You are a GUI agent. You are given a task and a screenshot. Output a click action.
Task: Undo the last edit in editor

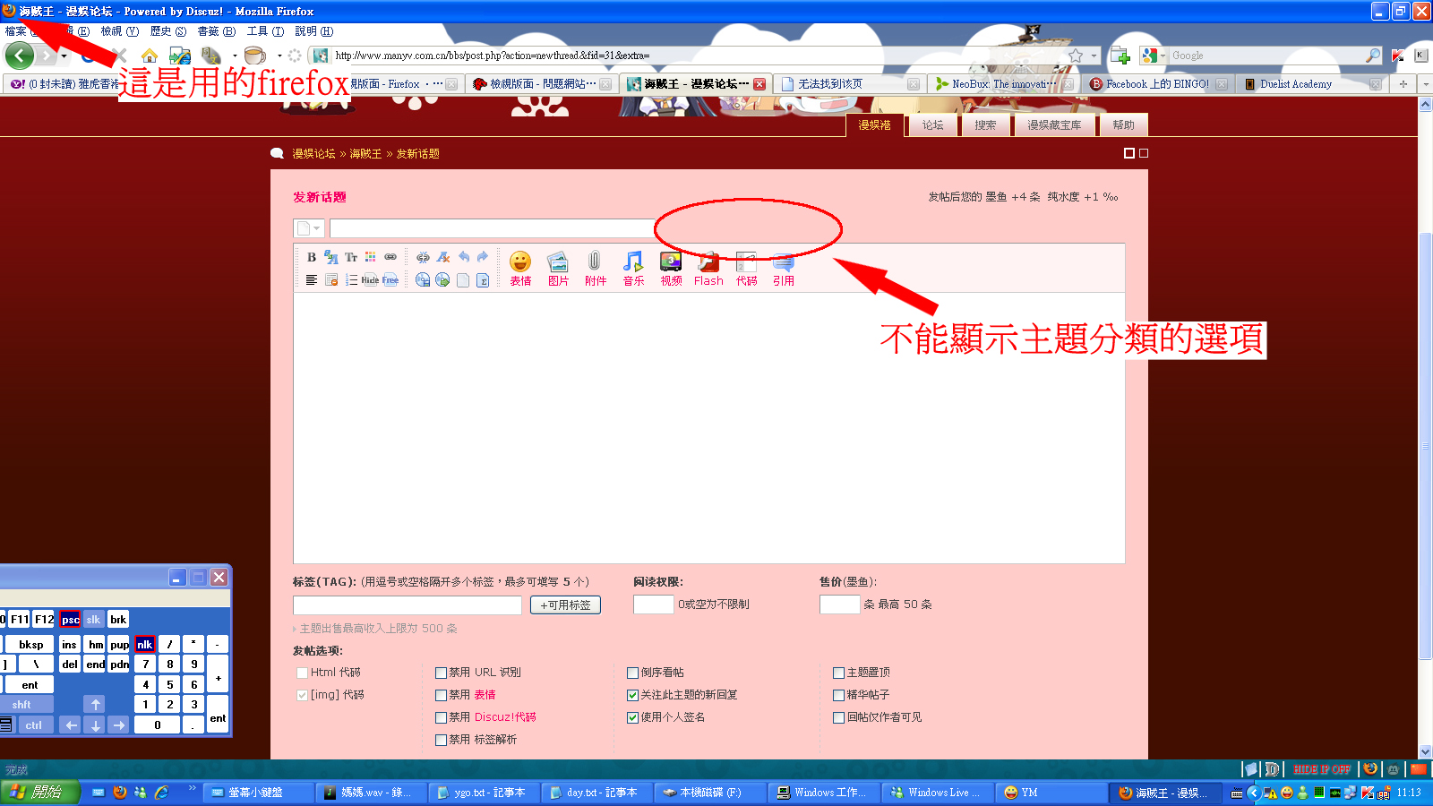[x=463, y=257]
